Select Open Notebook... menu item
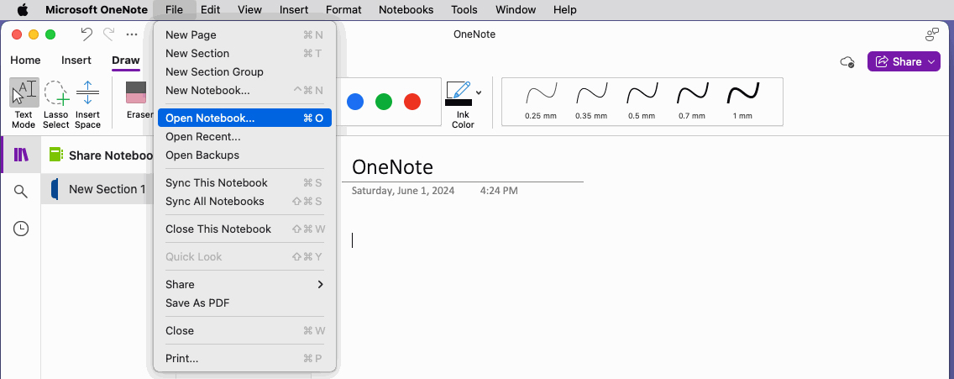The height and width of the screenshot is (379, 954). pos(244,118)
